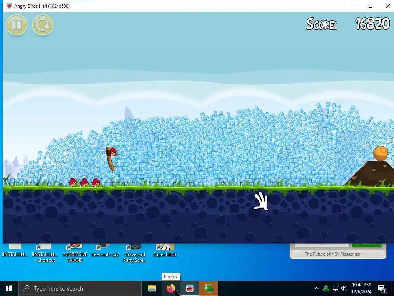Open the deez nuts spy desktop shortcut
This screenshot has height=296, width=394.
tap(105, 251)
